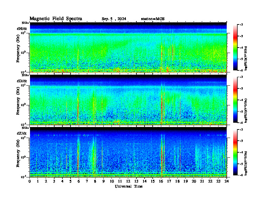Click the "32Hz" label of the dD/dt panel

(25, 75)
